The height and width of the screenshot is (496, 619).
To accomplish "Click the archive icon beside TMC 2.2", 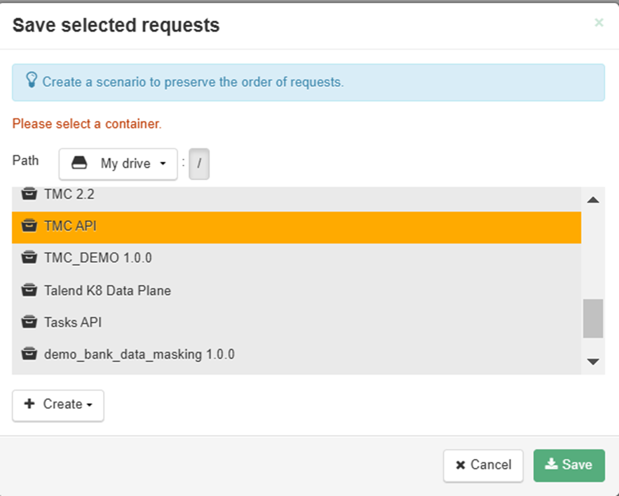I will point(28,194).
